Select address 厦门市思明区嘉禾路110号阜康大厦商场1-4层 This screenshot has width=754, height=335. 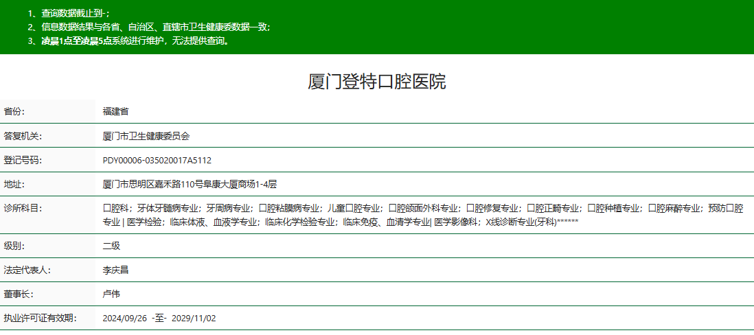[190, 184]
